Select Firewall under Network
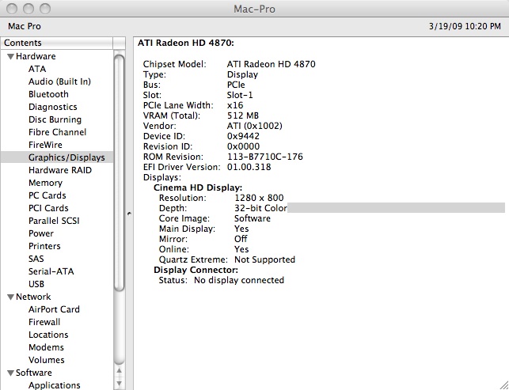Viewport: 509px width, 390px height. tap(44, 322)
